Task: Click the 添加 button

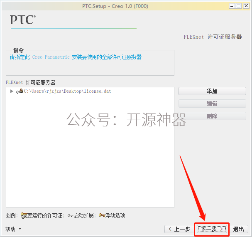Action: pos(212,91)
